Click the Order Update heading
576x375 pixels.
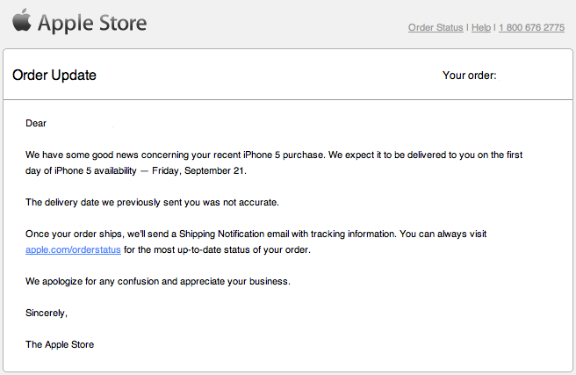54,76
